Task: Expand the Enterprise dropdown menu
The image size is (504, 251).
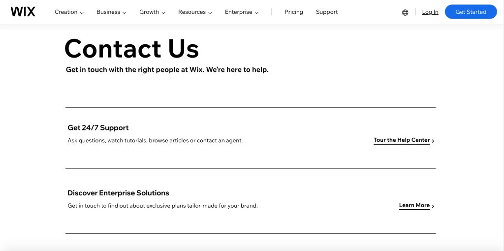Action: coord(242,12)
